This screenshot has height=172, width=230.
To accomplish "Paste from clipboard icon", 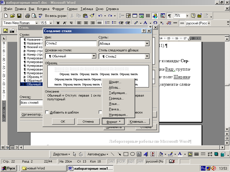I will pyautogui.click(x=85, y=16).
